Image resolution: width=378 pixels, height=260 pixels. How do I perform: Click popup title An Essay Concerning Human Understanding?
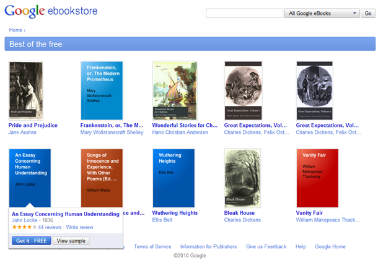coord(66,214)
